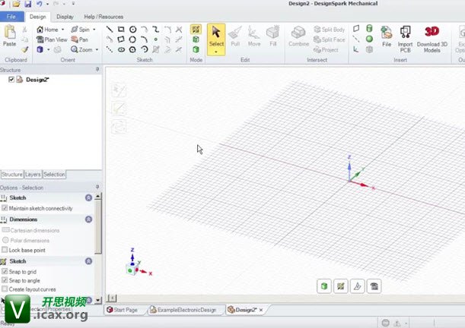Open Download 3D Models
465x328 pixels.
pos(432,39)
